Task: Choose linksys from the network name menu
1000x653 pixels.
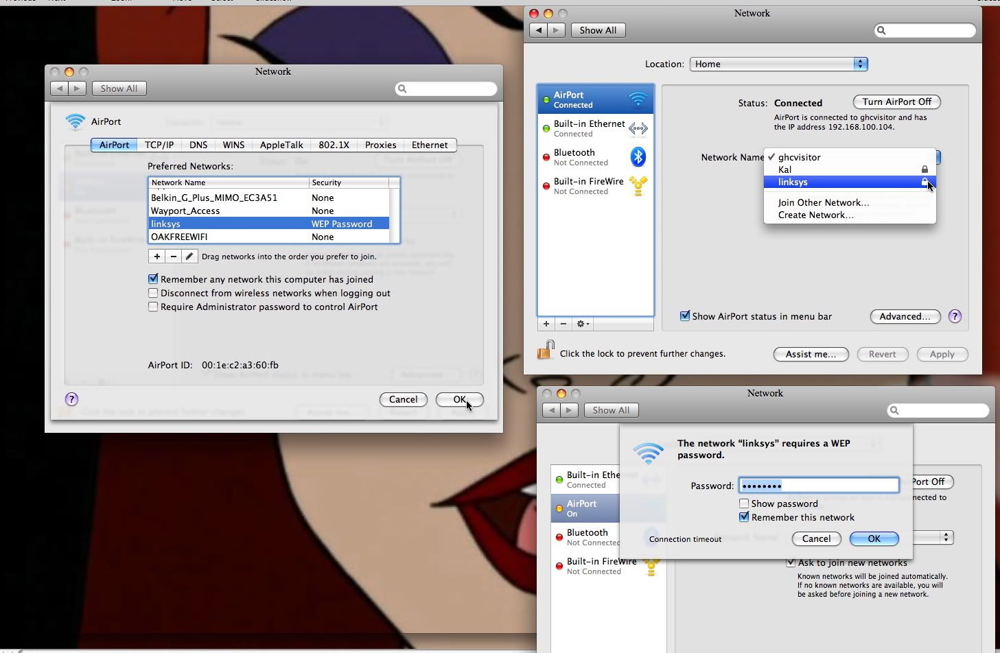Action: pos(850,182)
